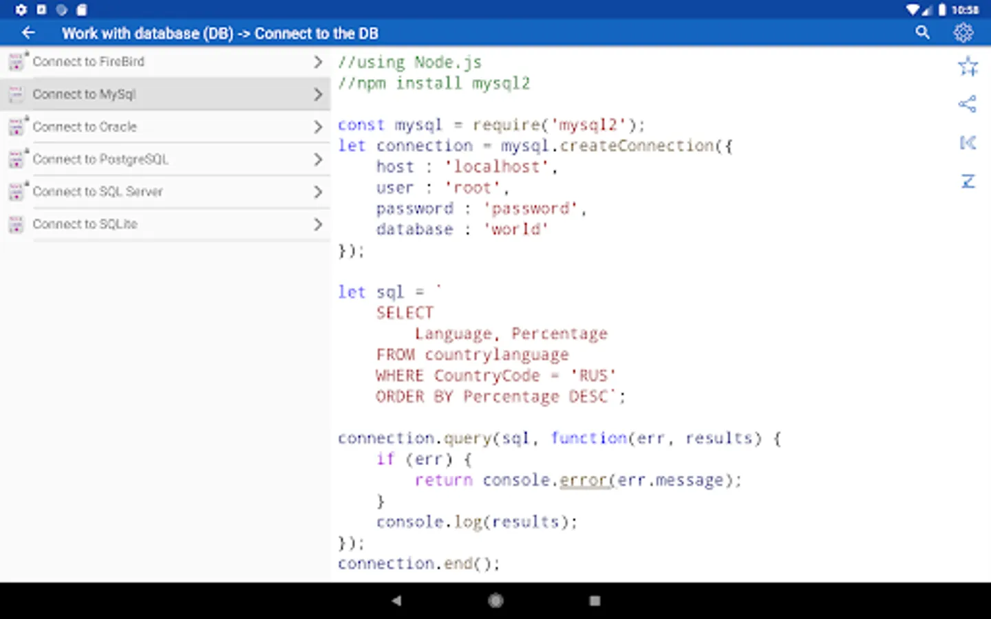991x619 pixels.
Task: Collapse side panel using the K arrow icon
Action: click(x=968, y=143)
